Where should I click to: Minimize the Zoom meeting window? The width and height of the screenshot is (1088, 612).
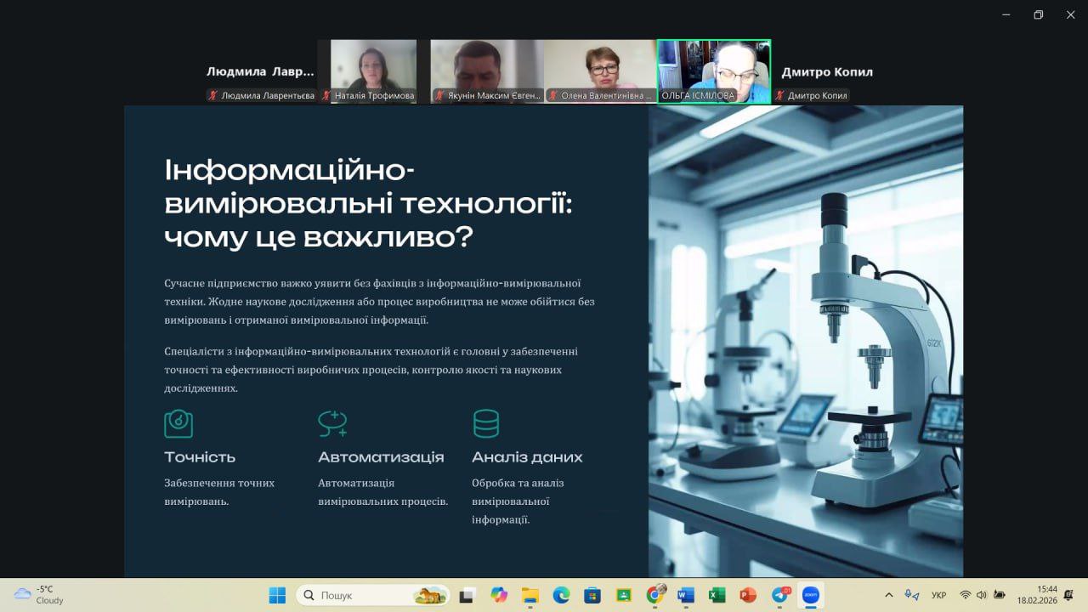click(1006, 14)
